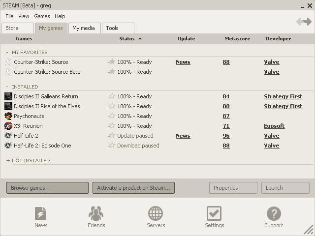This screenshot has height=236, width=315.
Task: Expand the Not Installed group
Action: [8, 161]
